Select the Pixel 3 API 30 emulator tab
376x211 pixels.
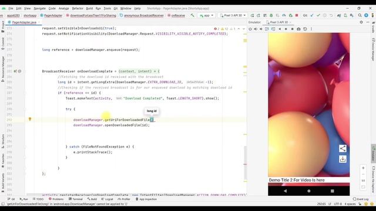[x=278, y=22]
